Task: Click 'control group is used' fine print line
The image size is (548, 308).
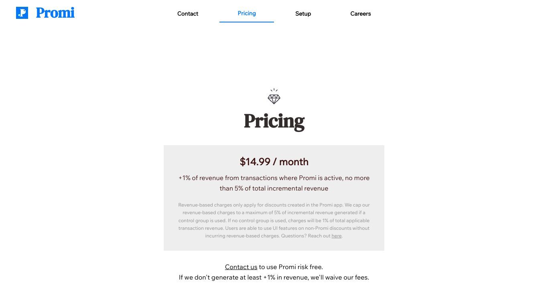Action: point(202,221)
